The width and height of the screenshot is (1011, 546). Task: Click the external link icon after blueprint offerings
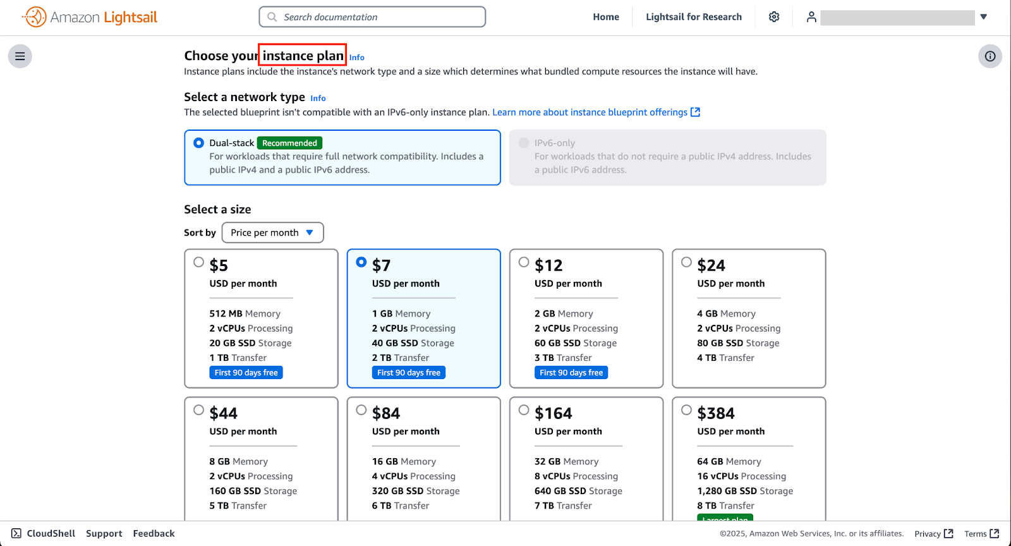point(696,112)
